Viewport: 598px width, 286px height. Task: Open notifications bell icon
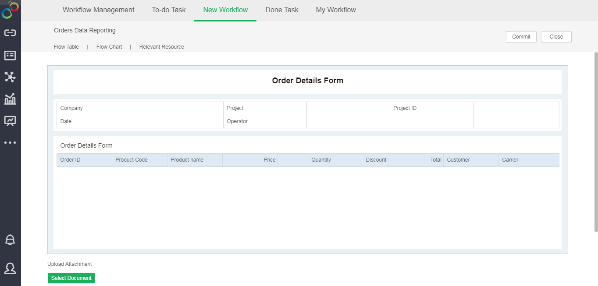[10, 240]
